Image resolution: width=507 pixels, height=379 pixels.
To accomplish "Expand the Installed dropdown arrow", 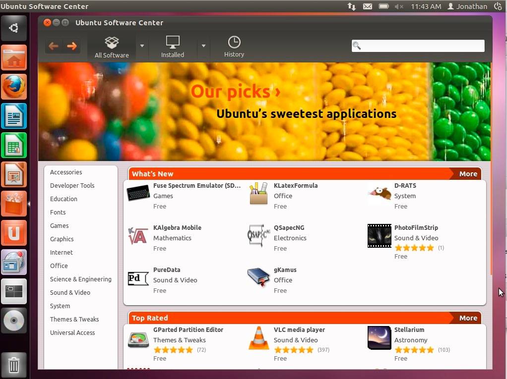I will [x=203, y=46].
